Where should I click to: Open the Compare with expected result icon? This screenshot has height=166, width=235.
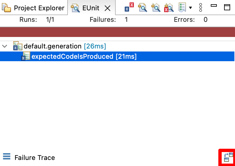coord(229,157)
